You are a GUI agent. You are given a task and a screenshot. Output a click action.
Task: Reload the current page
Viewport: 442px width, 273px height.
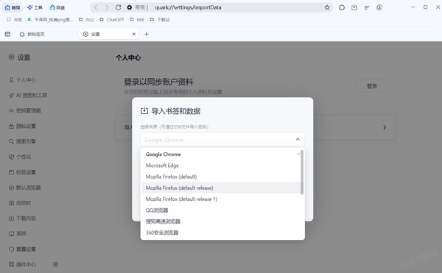[119, 7]
